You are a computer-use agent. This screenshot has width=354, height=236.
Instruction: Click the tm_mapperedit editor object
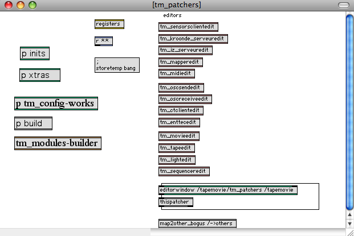pyautogui.click(x=180, y=62)
